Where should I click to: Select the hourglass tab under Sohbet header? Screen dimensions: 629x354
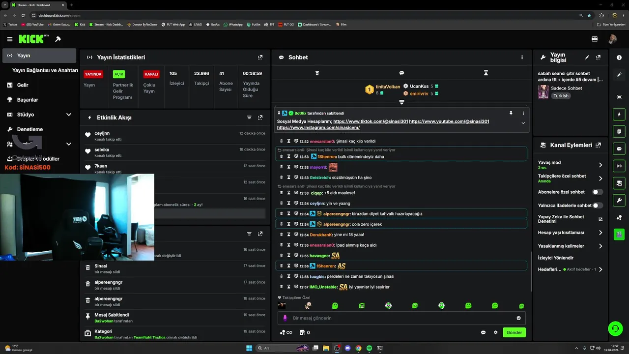(486, 73)
